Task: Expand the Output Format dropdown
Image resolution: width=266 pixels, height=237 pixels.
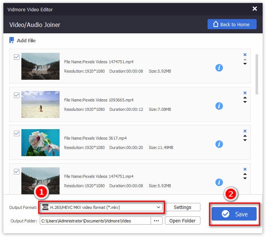Action: click(159, 207)
